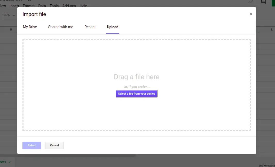The image size is (275, 167).
Task: Open the Format menu
Action: tap(29, 6)
